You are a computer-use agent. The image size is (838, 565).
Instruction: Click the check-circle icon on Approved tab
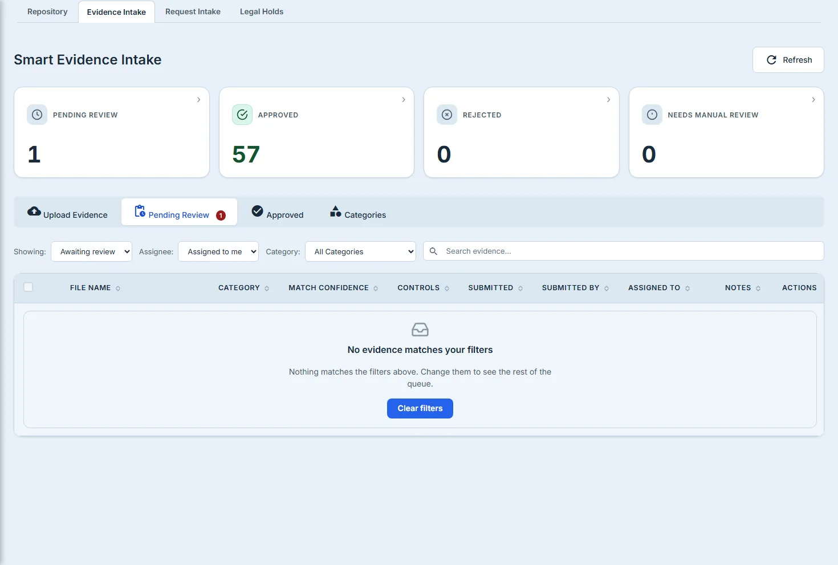258,211
